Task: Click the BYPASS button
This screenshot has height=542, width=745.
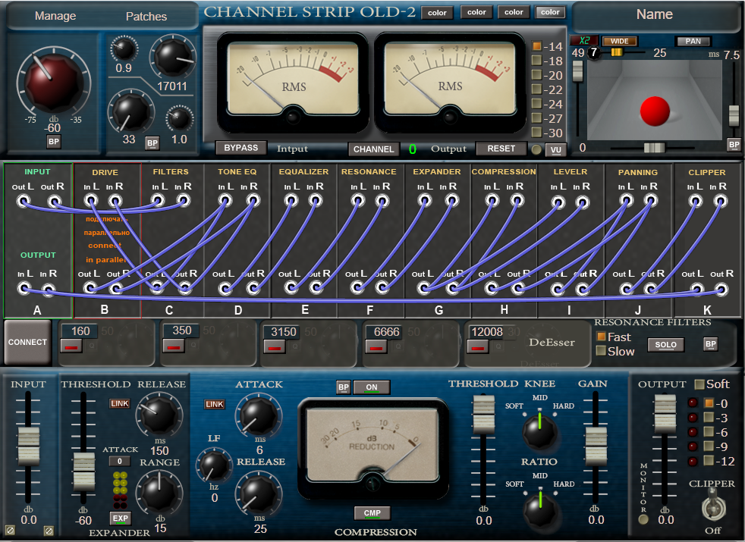Action: (241, 148)
